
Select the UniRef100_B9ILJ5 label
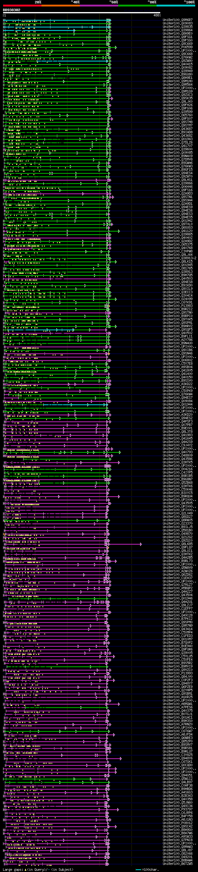pyautogui.click(x=178, y=527)
